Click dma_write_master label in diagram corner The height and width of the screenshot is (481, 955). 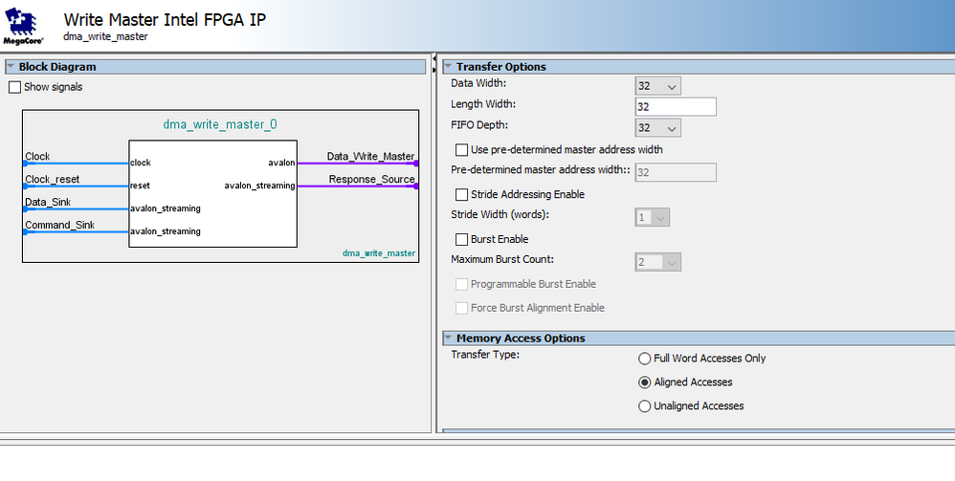[379, 253]
